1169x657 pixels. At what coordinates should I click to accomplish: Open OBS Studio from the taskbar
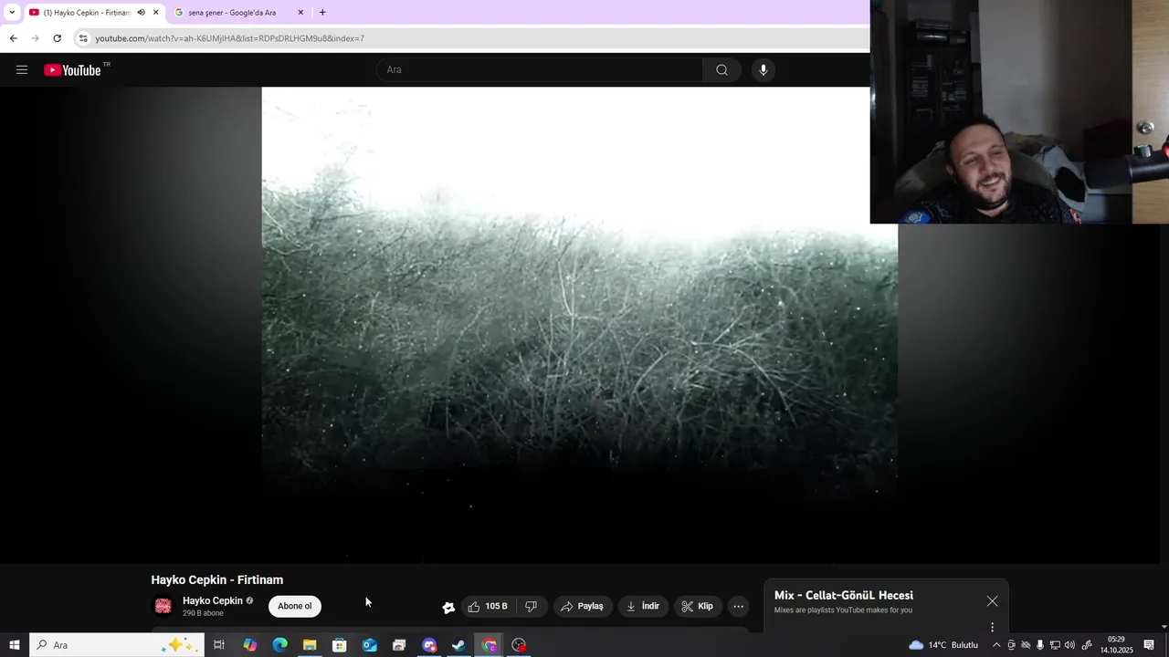pos(519,645)
